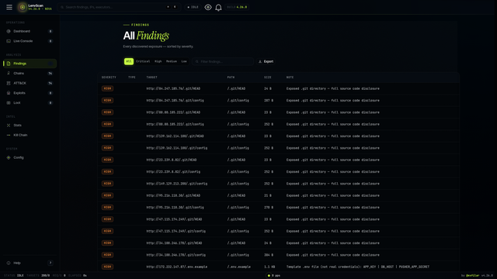Filter findings by Low severity
The width and height of the screenshot is (497, 279).
[184, 61]
